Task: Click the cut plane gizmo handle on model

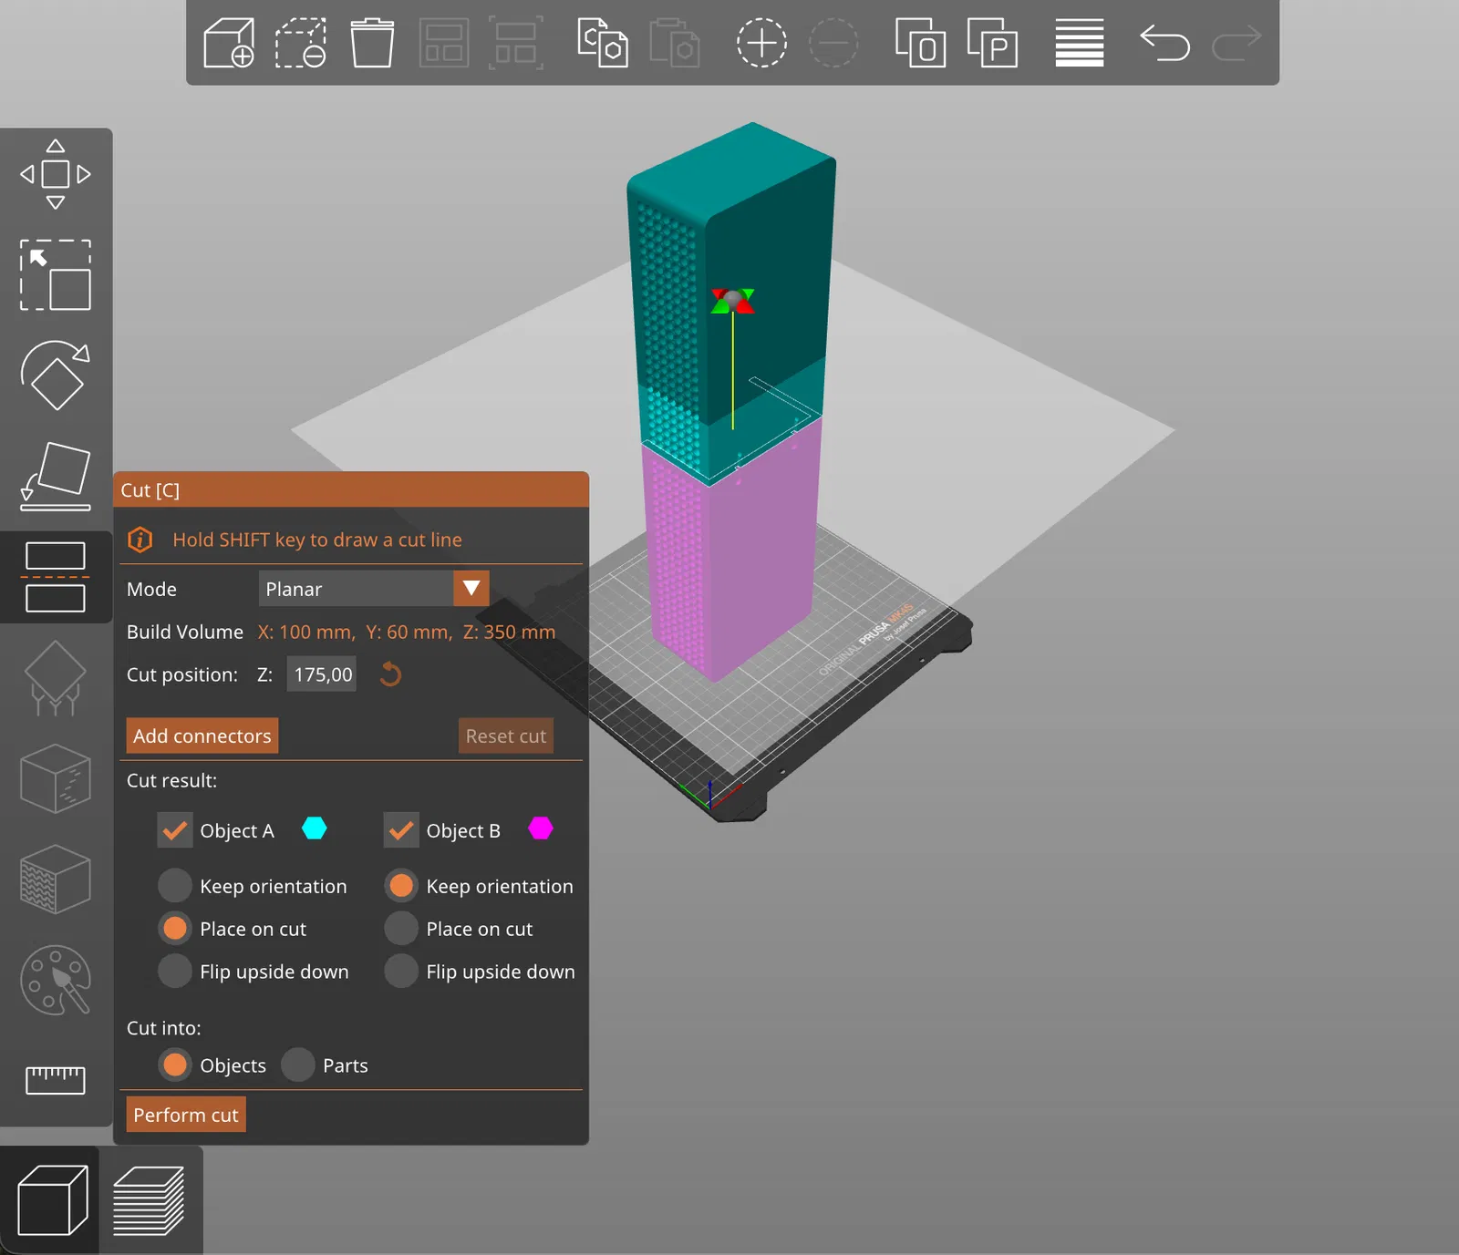Action: (x=733, y=300)
